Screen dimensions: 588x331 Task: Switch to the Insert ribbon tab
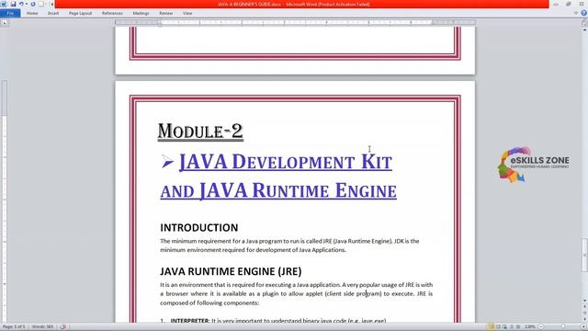pyautogui.click(x=53, y=13)
